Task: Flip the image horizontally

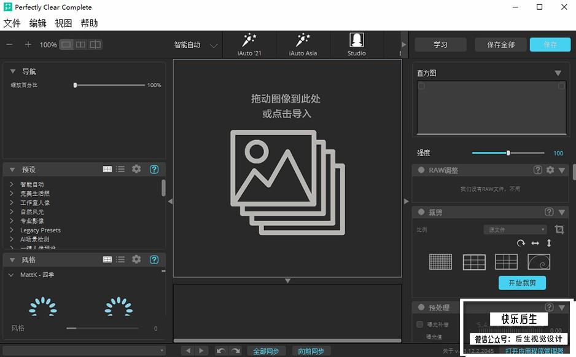Action: click(535, 243)
